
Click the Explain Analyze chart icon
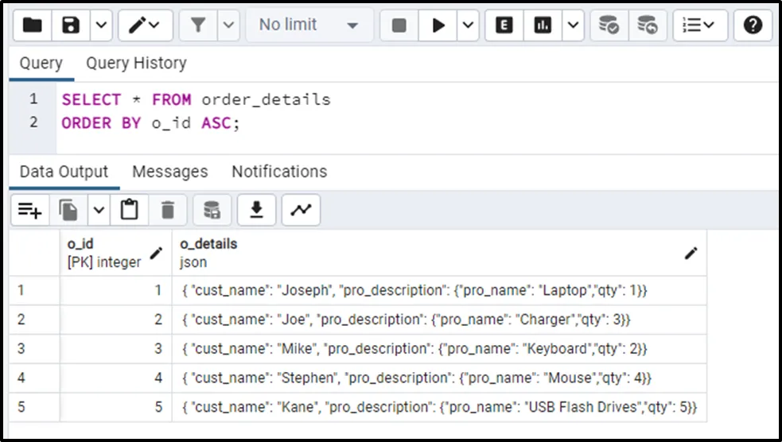[543, 25]
